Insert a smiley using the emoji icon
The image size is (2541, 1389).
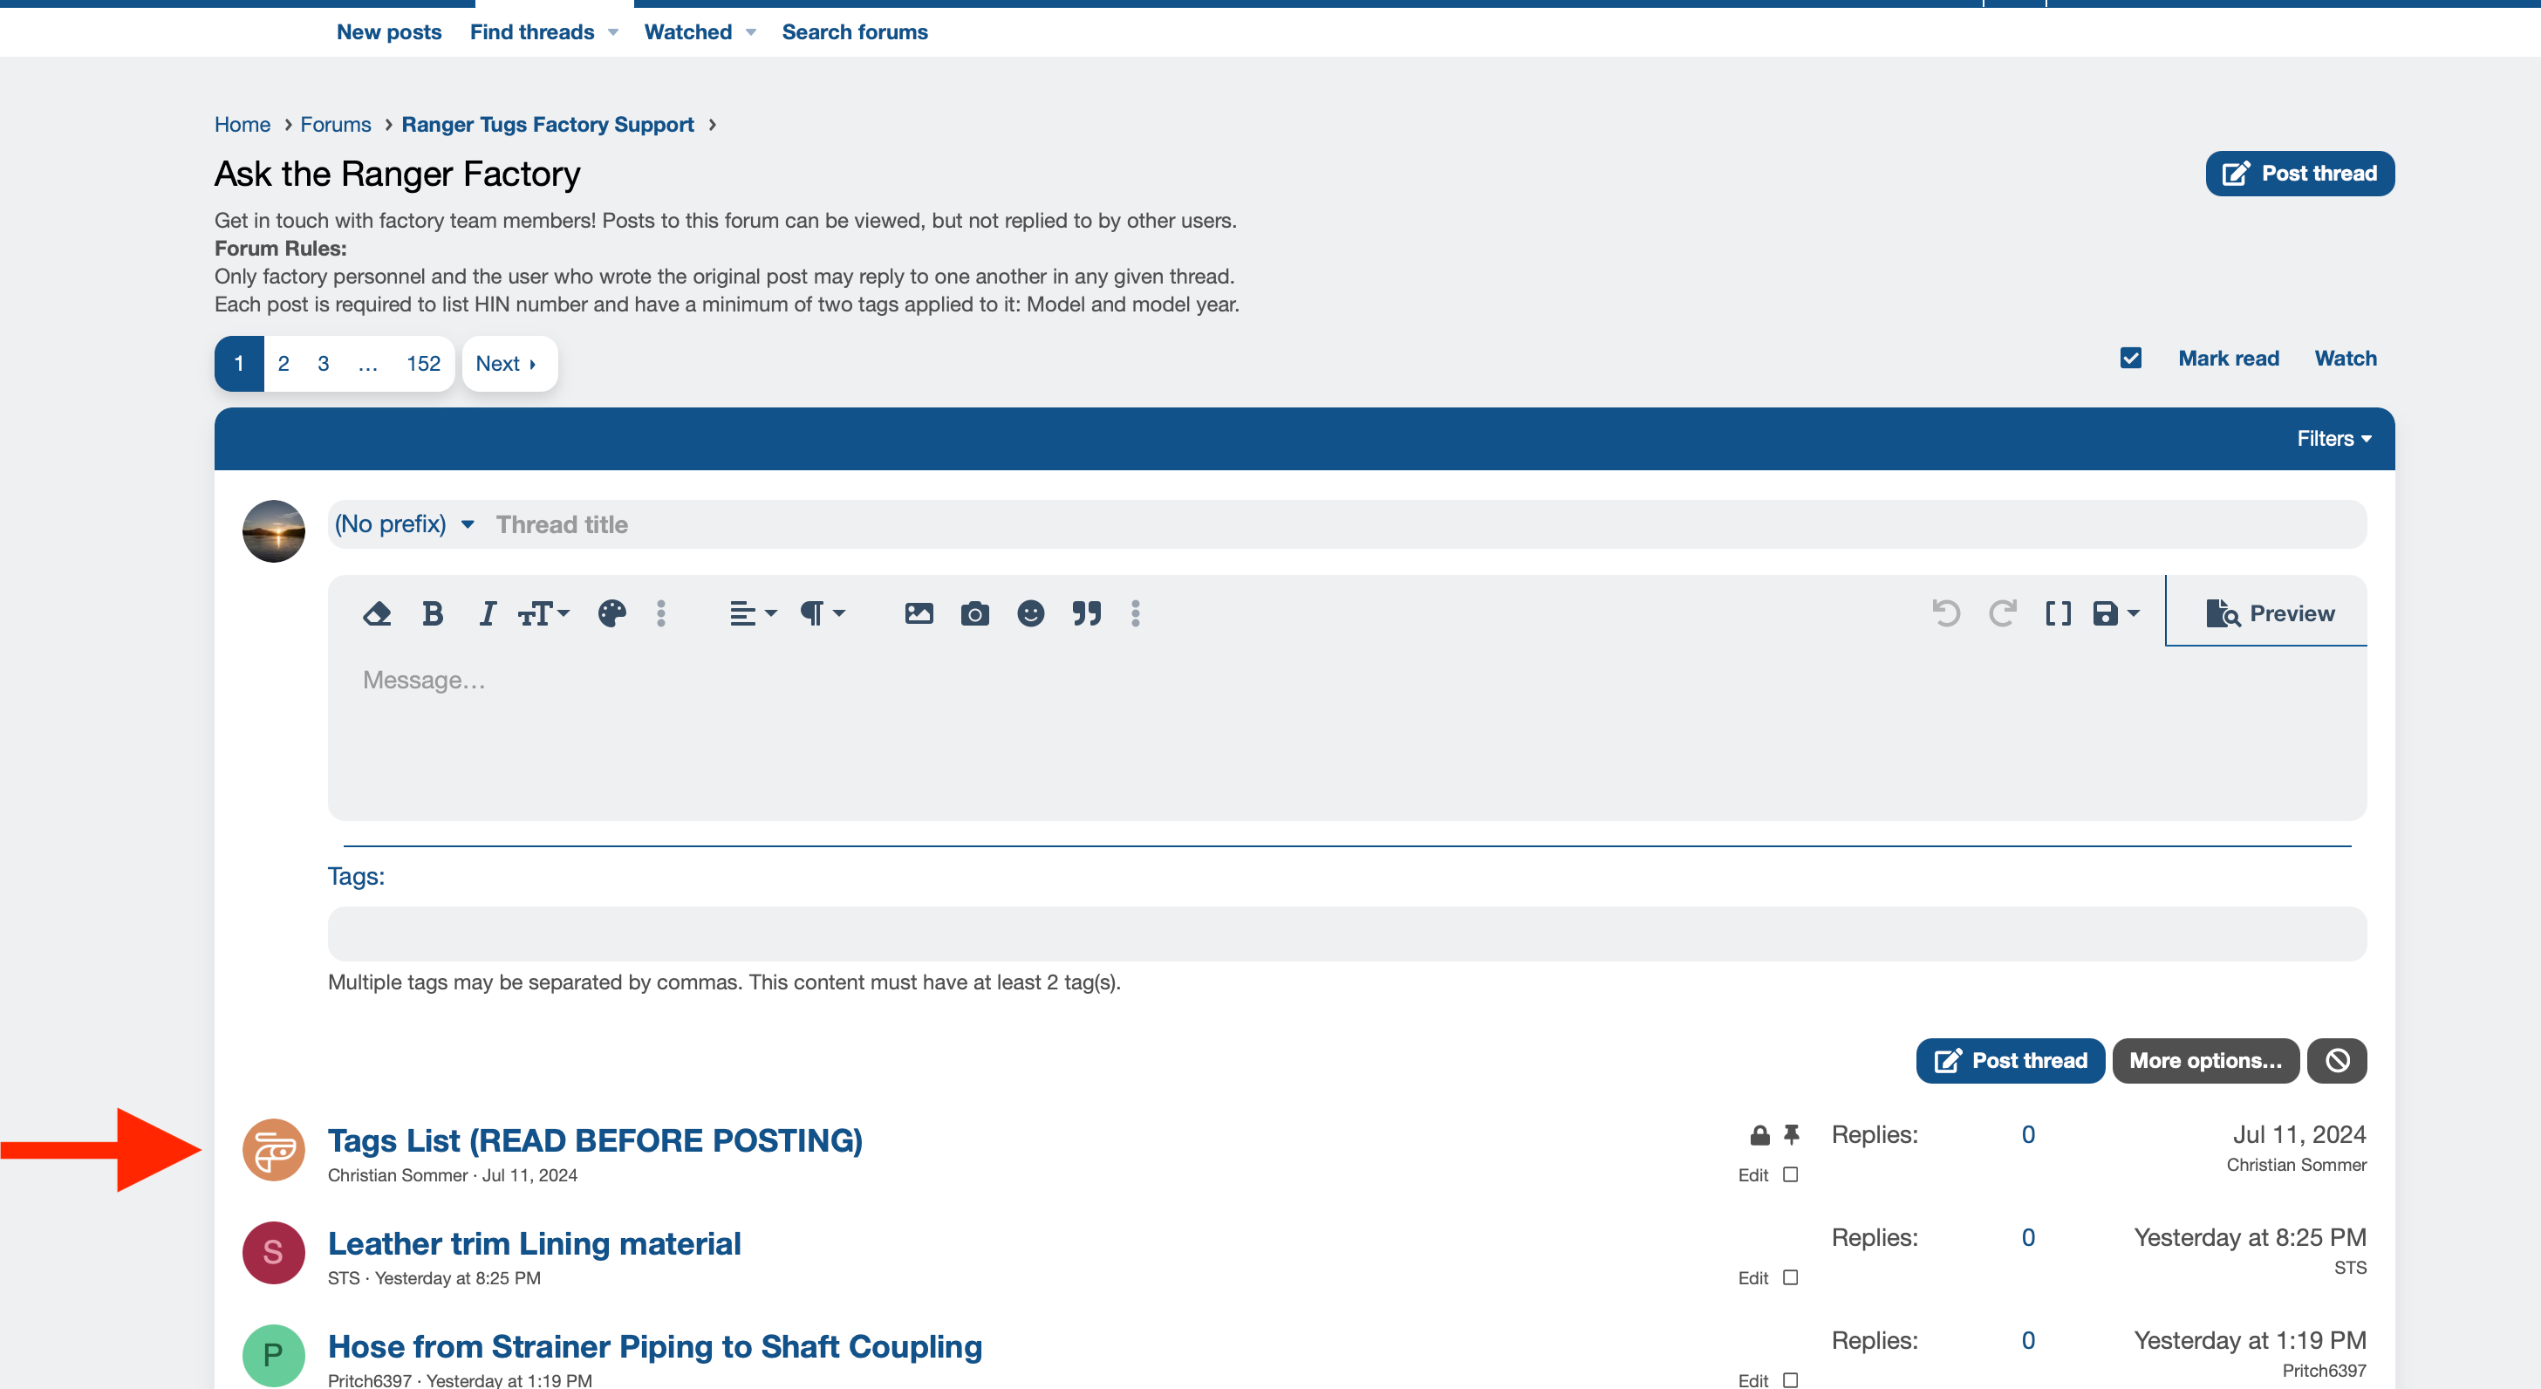(1031, 612)
